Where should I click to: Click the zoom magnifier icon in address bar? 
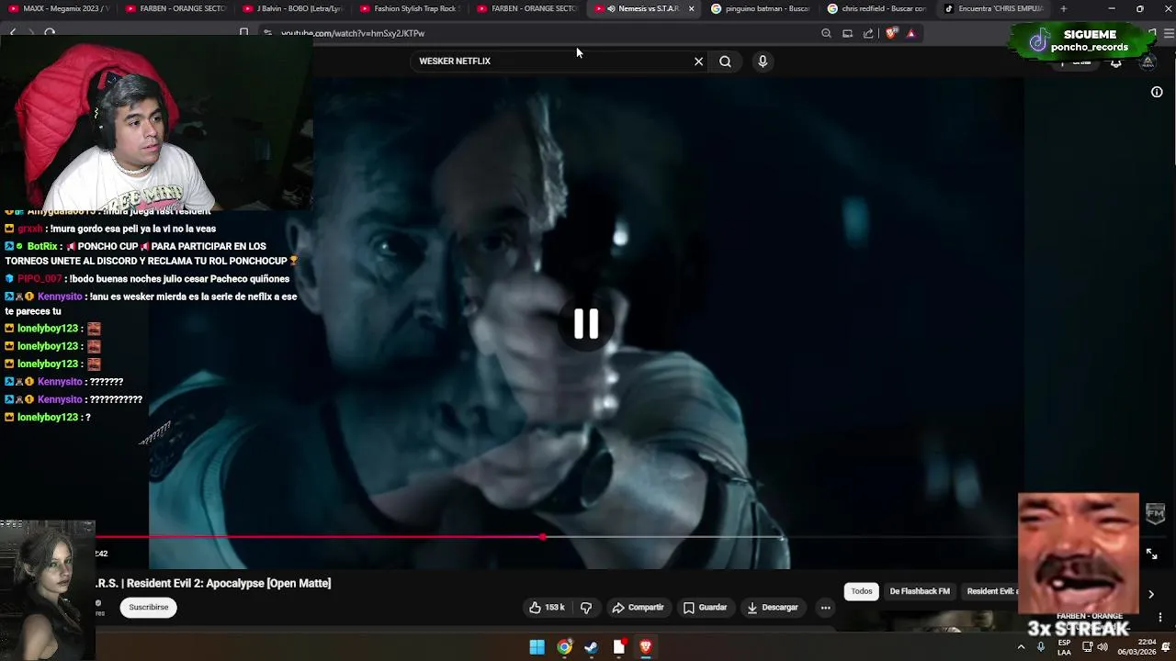tap(826, 33)
